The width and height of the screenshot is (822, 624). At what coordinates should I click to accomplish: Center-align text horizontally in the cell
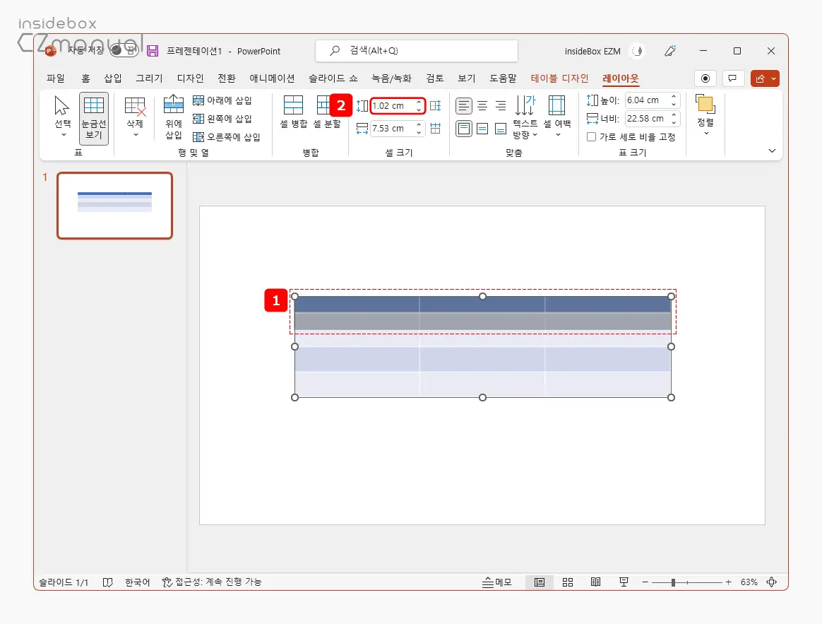[x=482, y=106]
